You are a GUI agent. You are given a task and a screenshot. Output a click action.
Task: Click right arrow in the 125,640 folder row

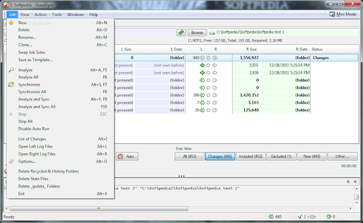tap(215, 110)
